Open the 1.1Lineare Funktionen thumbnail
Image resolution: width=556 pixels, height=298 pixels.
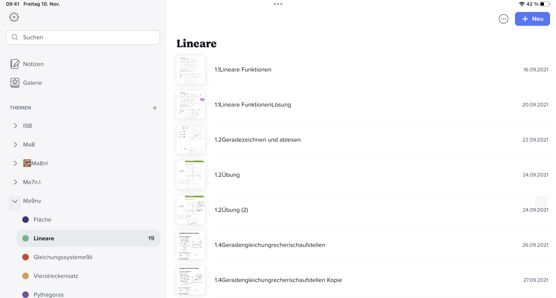coord(191,70)
